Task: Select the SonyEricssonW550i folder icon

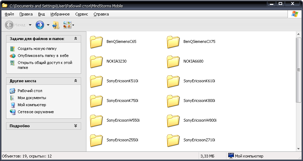Action: 96,121
